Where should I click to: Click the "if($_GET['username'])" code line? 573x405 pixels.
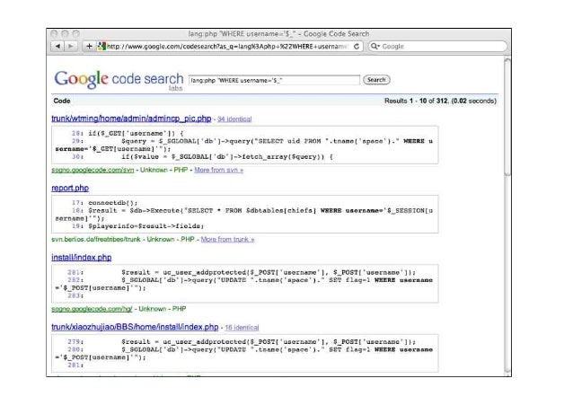[136, 134]
